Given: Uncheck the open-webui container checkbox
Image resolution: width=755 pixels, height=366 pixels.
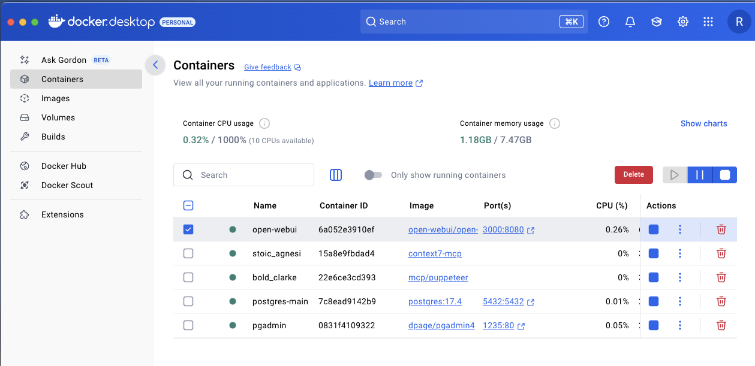Looking at the screenshot, I should point(188,229).
